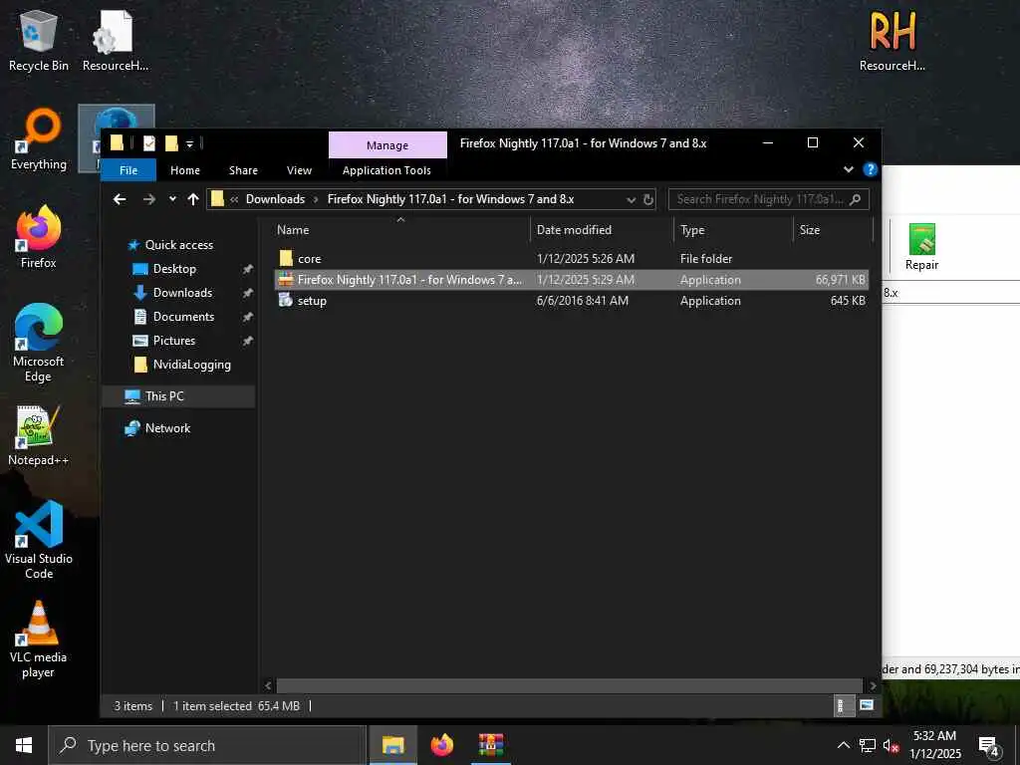Select the setup application file

point(571,301)
